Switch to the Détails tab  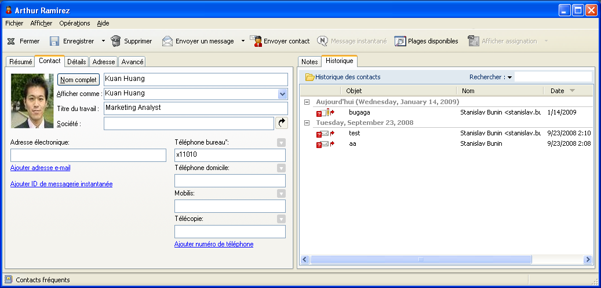click(x=77, y=61)
